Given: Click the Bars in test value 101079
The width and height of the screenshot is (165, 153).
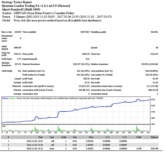Looking at the screenshot, I should pos(18,32).
